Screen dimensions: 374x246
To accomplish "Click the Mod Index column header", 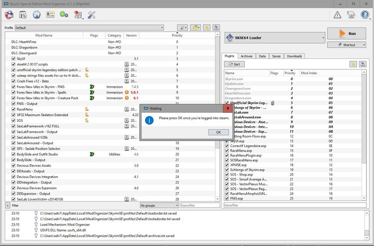I will click(x=331, y=73).
